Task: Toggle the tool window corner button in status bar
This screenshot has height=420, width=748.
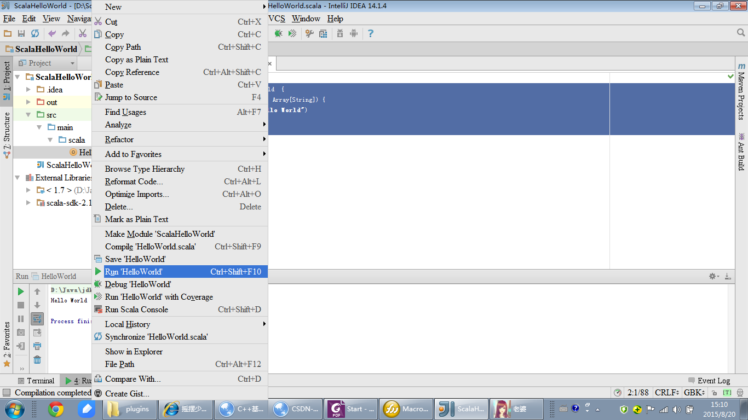Action: click(7, 393)
